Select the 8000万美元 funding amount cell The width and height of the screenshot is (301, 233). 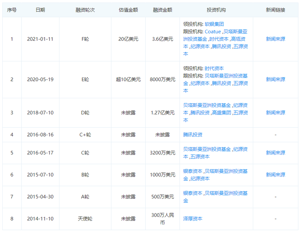point(163,79)
